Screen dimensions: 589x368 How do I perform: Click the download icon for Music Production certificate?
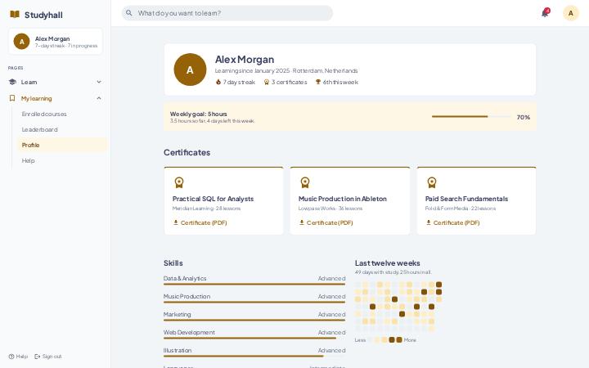point(302,222)
